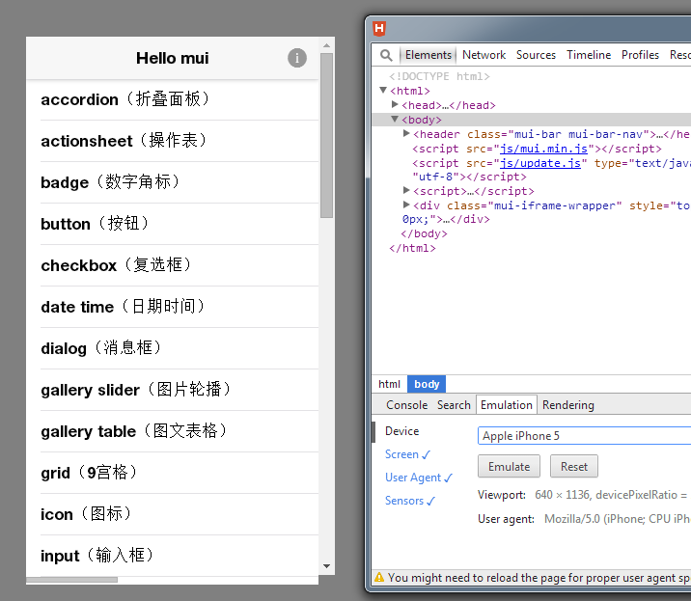Select the DOCTYPE html line
The height and width of the screenshot is (601, 691).
(x=439, y=76)
